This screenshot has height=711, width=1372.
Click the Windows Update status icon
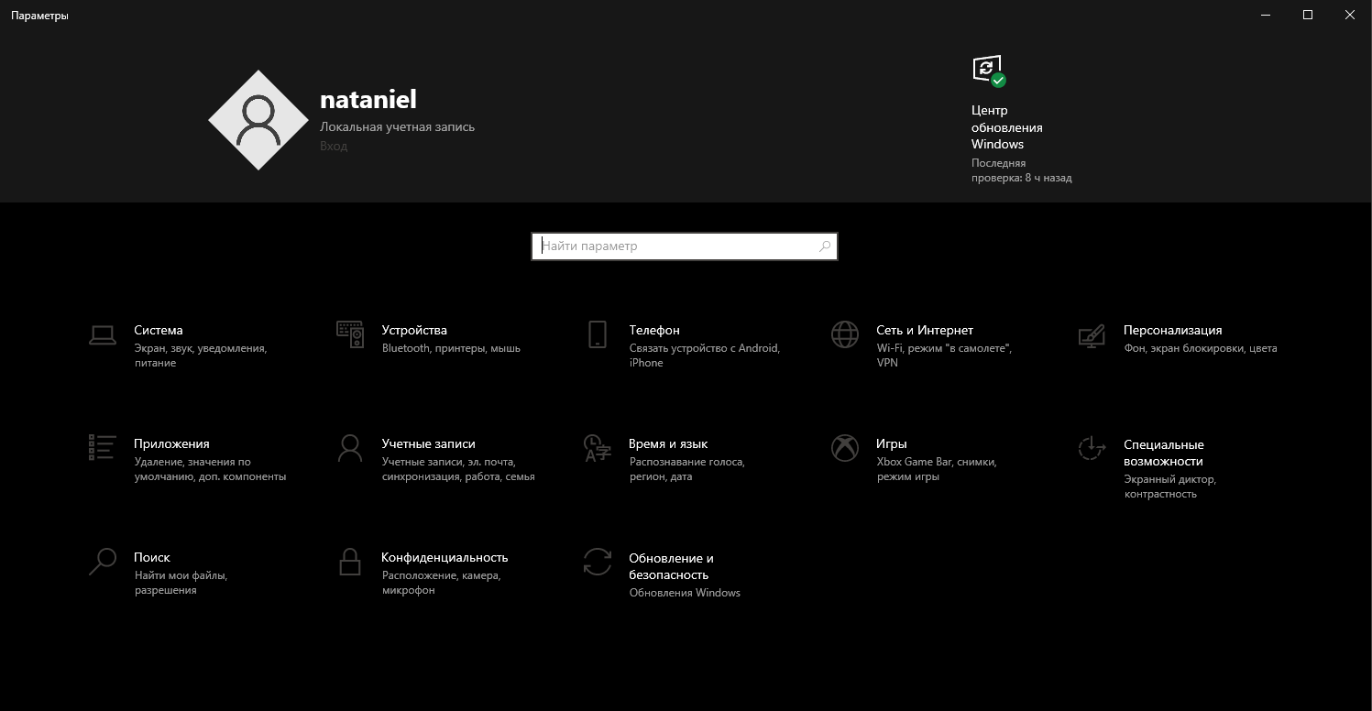tap(989, 71)
